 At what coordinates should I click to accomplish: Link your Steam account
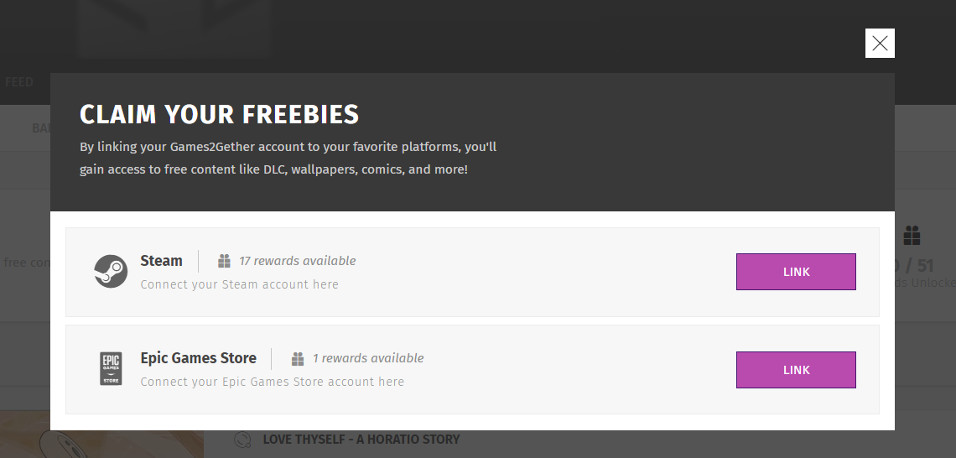796,272
